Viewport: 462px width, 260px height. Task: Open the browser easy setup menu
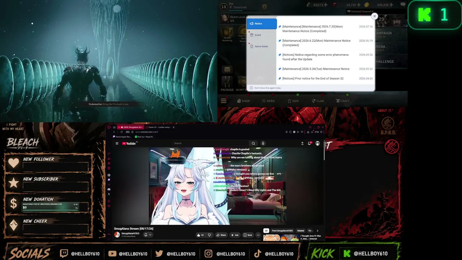click(321, 132)
